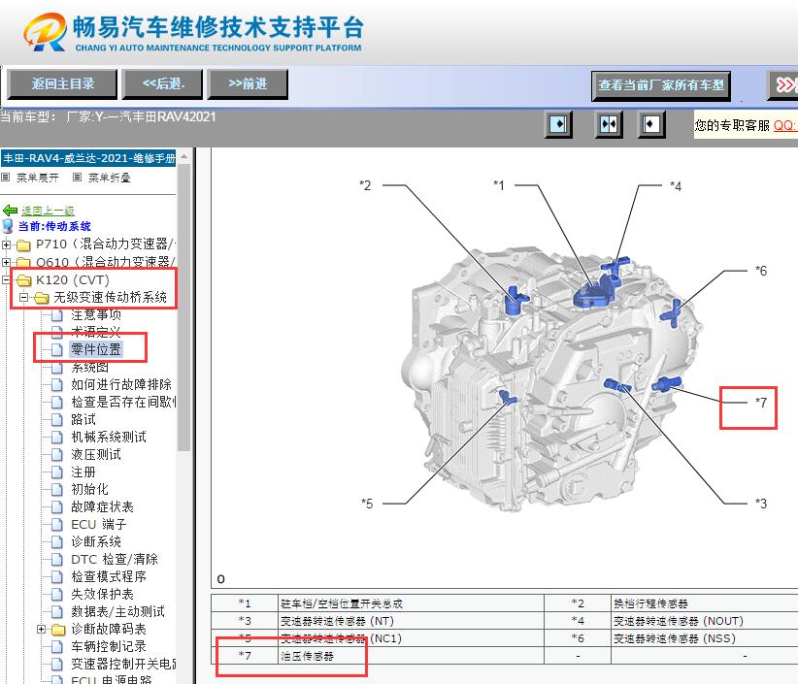Expand the P710 hybrid transmission folder
Viewport: 798px width, 684px height.
point(6,244)
